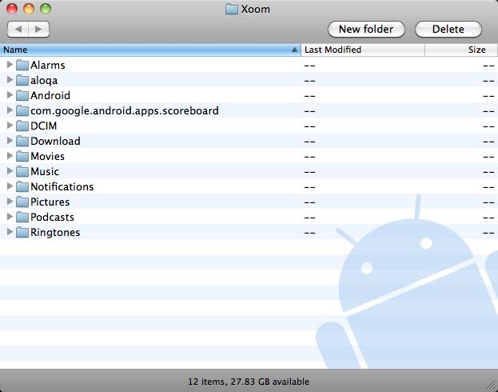Image resolution: width=498 pixels, height=392 pixels.
Task: Grab the window resize handle corner
Action: pyautogui.click(x=492, y=386)
